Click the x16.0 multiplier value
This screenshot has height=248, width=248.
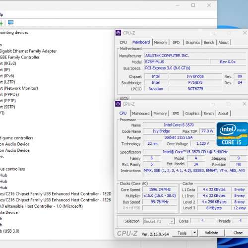tap(160, 196)
